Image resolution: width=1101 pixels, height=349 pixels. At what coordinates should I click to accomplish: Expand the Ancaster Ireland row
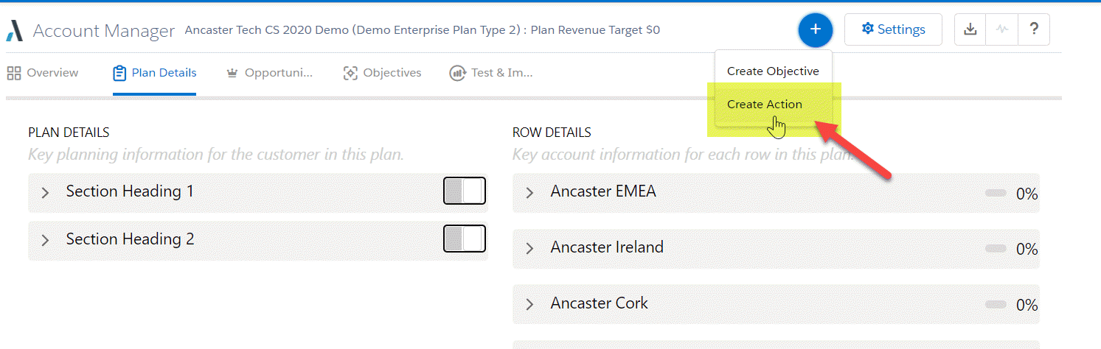[529, 249]
